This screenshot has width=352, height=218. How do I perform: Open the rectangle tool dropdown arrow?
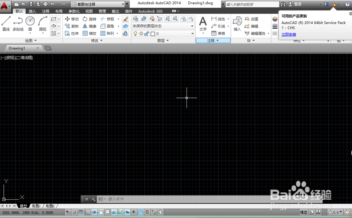tap(59, 19)
